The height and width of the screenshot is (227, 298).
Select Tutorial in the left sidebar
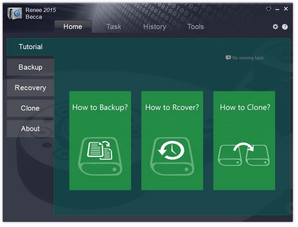pyautogui.click(x=30, y=47)
